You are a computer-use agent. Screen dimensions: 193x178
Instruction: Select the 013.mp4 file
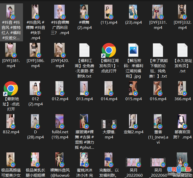tap(84, 89)
